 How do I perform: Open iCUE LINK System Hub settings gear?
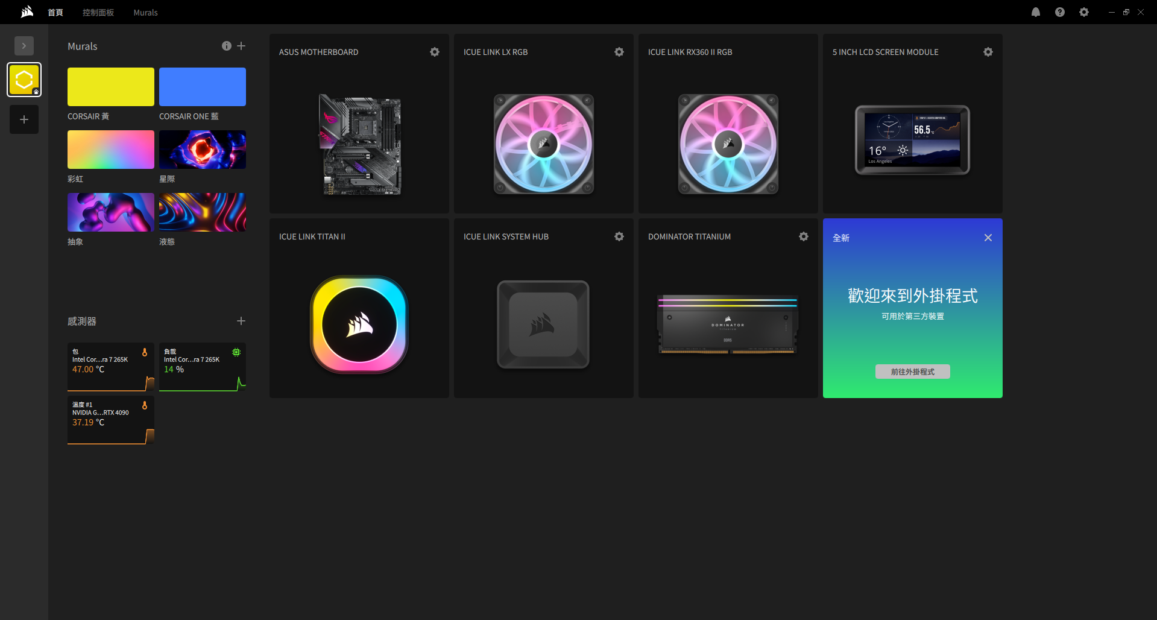(619, 236)
